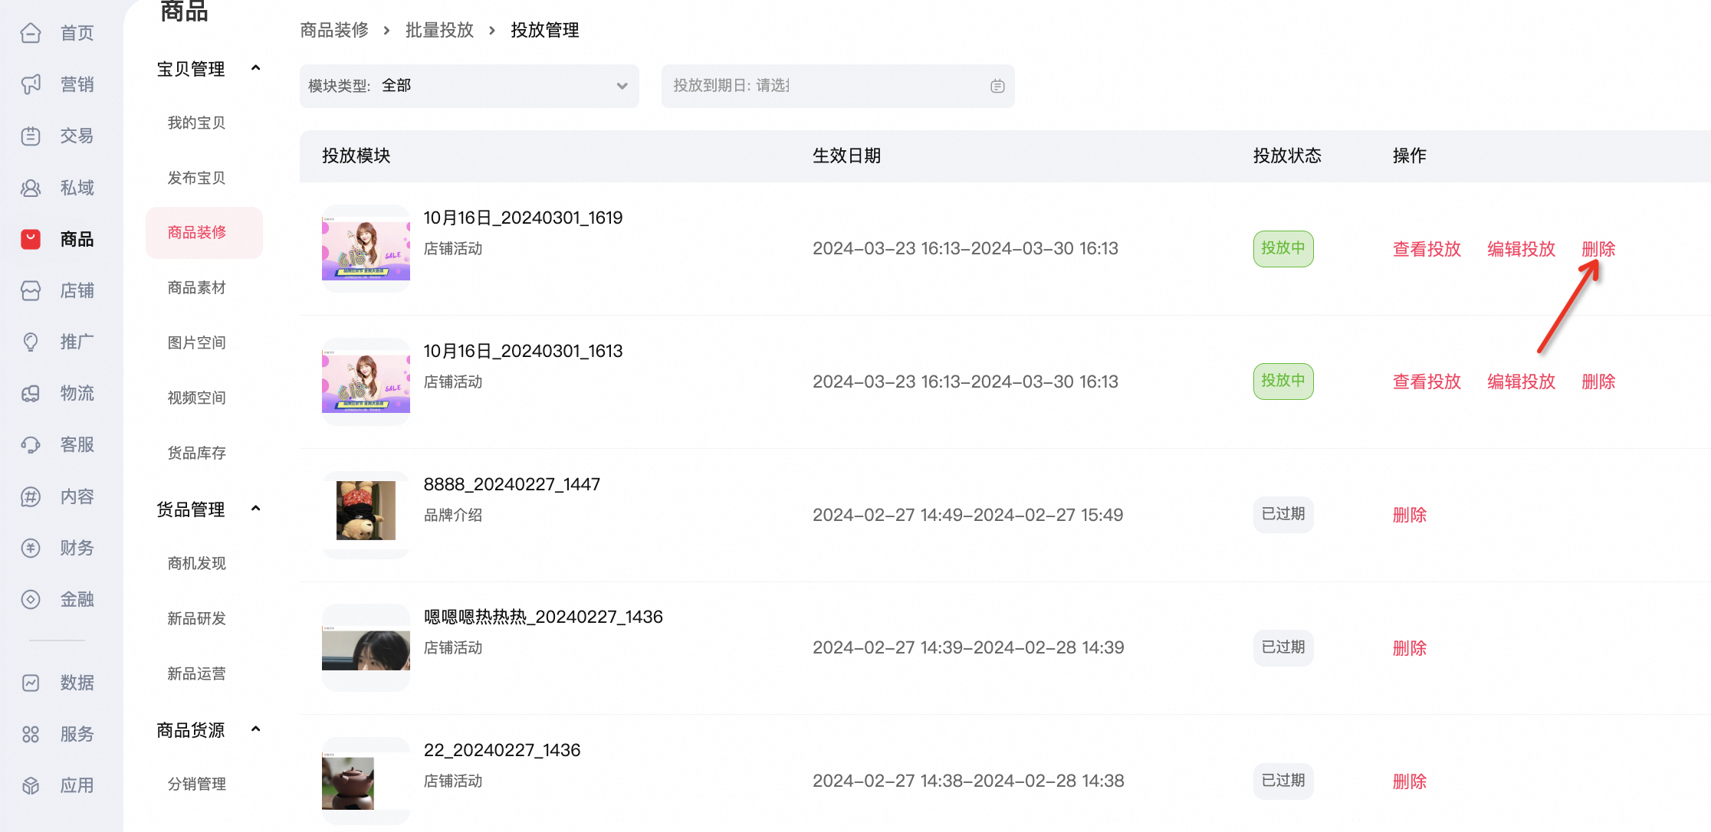
Task: Navigate to 批量投放 breadcrumb
Action: (439, 30)
